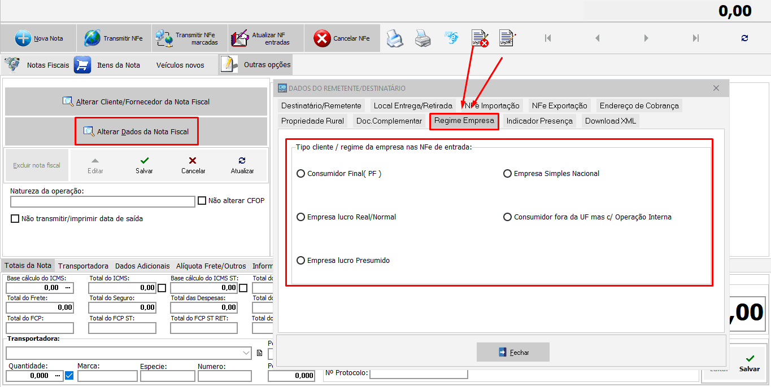
Task: Click the document icon with red X
Action: point(480,38)
